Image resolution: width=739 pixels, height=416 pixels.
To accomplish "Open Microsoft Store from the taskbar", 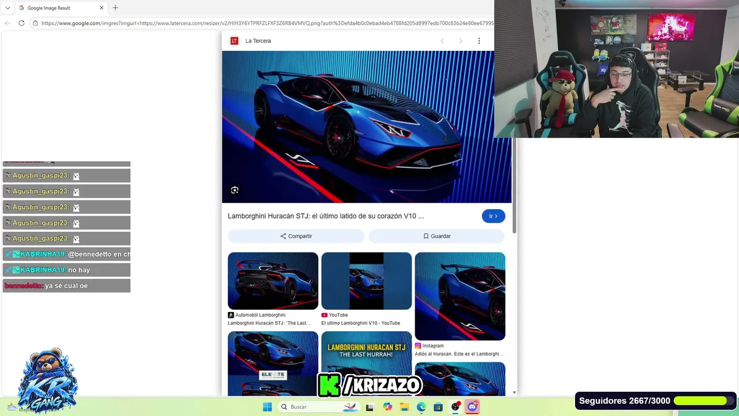I will click(x=438, y=407).
